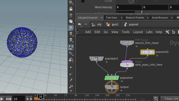The height and width of the screenshot is (101, 179).
Task: Open the Add menu
Action: pyautogui.click(x=88, y=32)
